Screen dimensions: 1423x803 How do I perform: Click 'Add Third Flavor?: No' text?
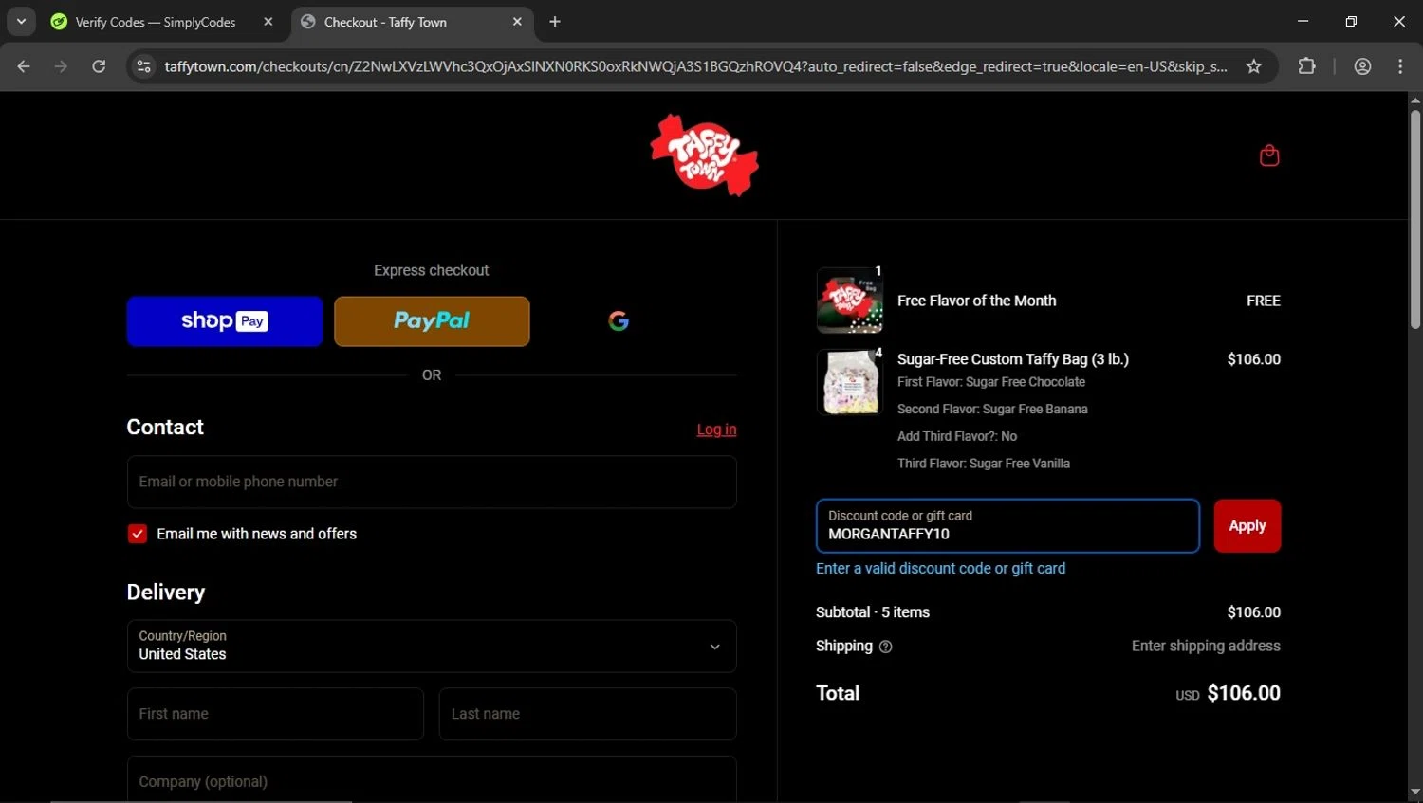957,436
